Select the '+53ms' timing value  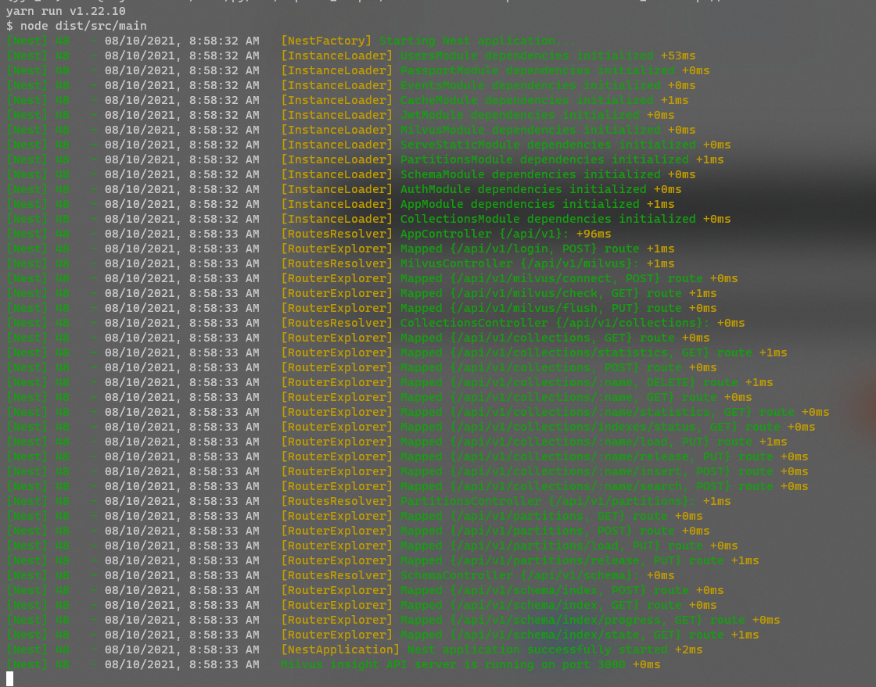pos(678,55)
